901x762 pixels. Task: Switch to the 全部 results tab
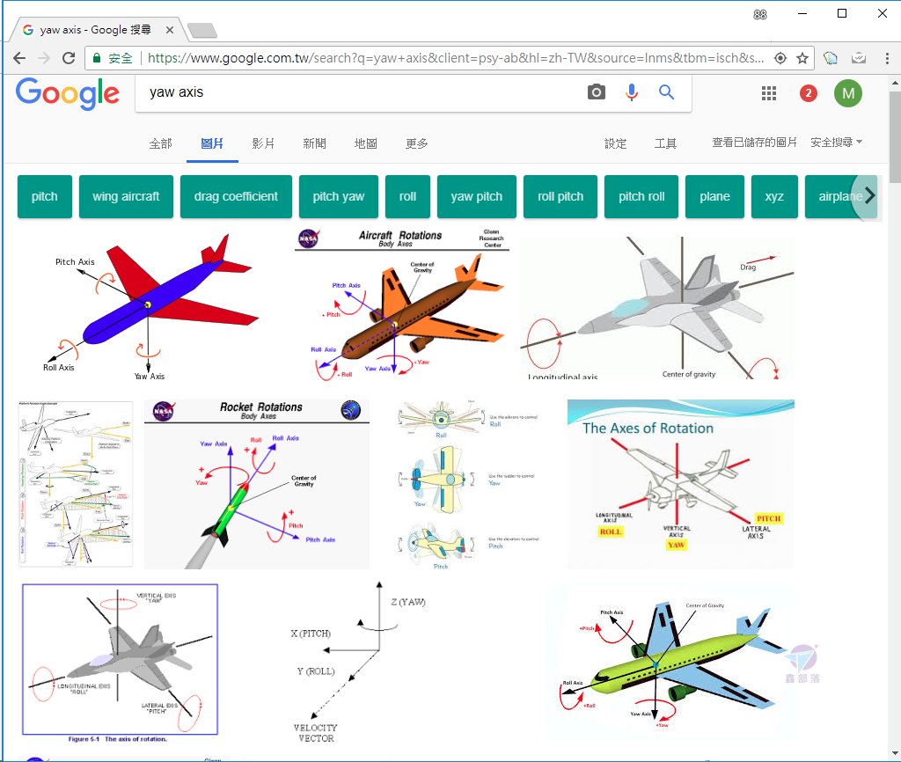160,143
